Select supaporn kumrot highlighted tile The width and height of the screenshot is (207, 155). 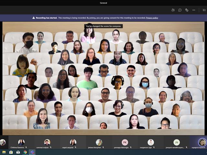coord(198,142)
